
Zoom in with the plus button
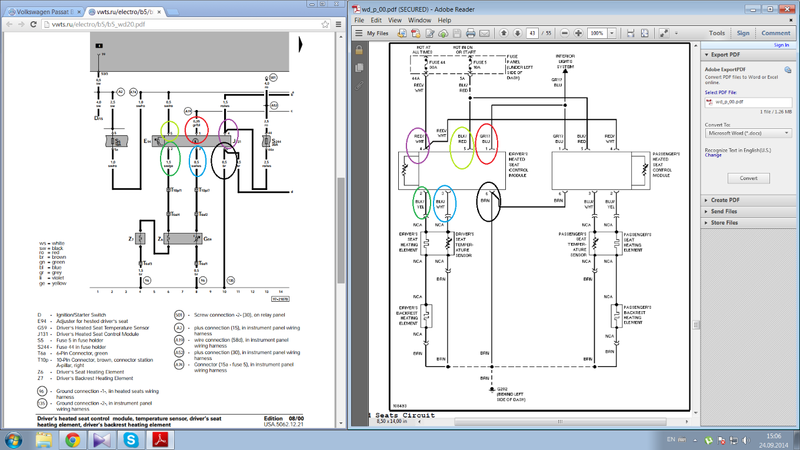tap(578, 34)
